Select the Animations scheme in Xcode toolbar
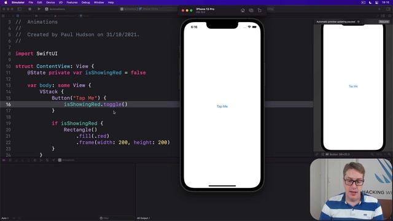393x221 pixels. click(55, 9)
